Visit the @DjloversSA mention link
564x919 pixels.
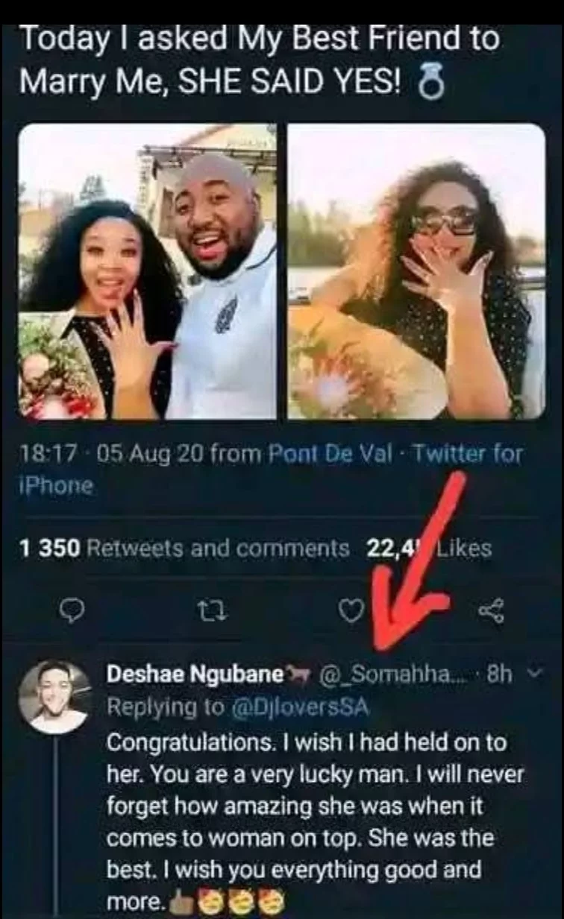pos(301,707)
